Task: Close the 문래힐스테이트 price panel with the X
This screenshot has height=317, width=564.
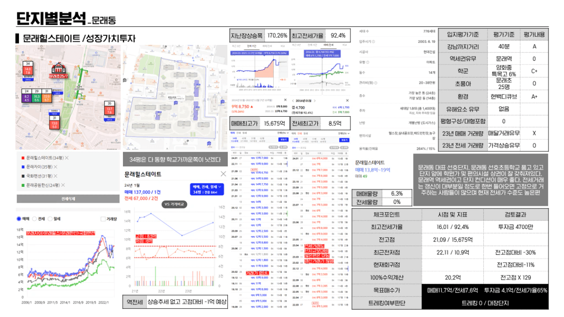Action: pyautogui.click(x=223, y=174)
